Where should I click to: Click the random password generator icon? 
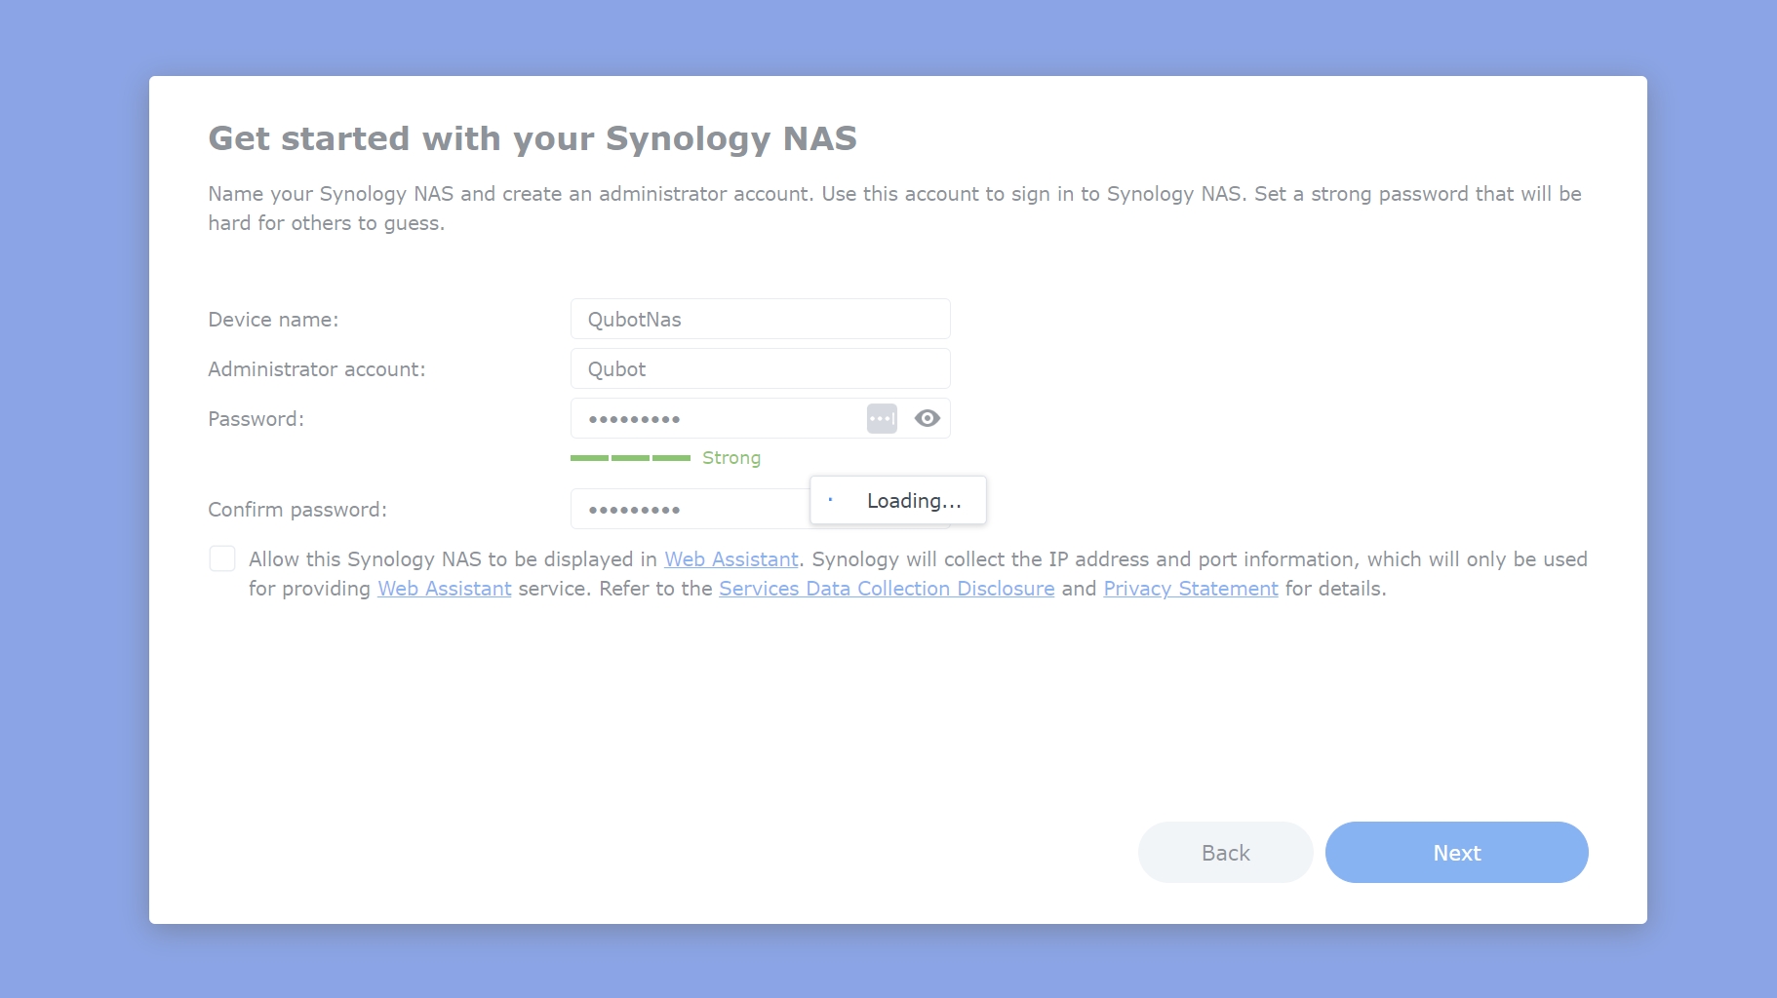[882, 419]
